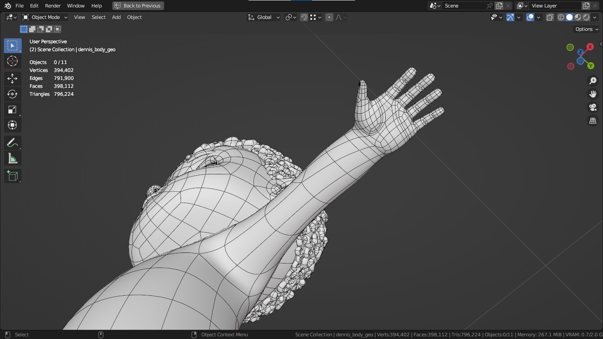Click the Scene name field
The image size is (603, 339).
[x=464, y=6]
